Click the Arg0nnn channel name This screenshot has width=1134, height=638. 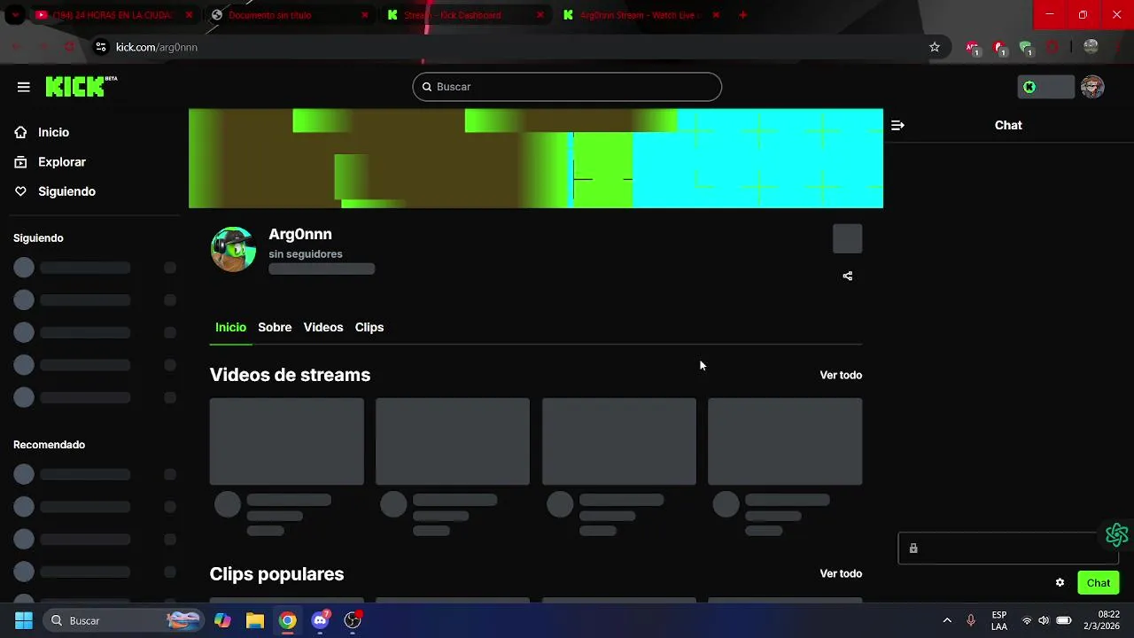(300, 234)
